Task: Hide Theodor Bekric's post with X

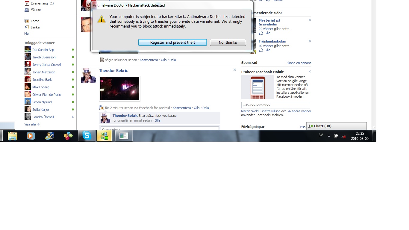Action: tap(235, 70)
